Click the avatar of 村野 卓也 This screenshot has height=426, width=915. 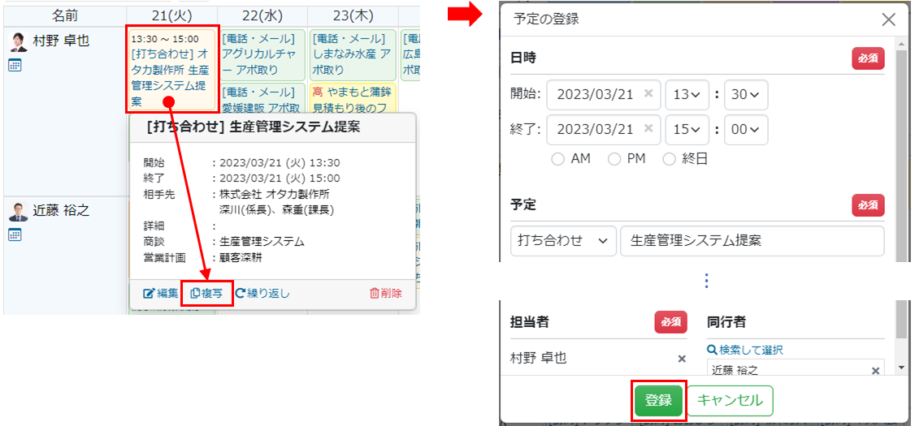tap(18, 41)
